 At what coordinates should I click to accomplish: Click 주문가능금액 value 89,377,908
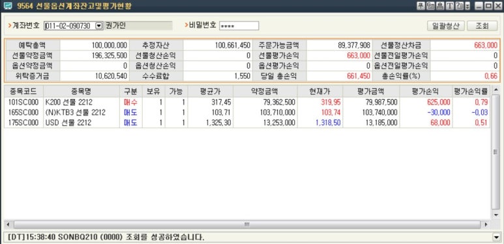click(354, 45)
